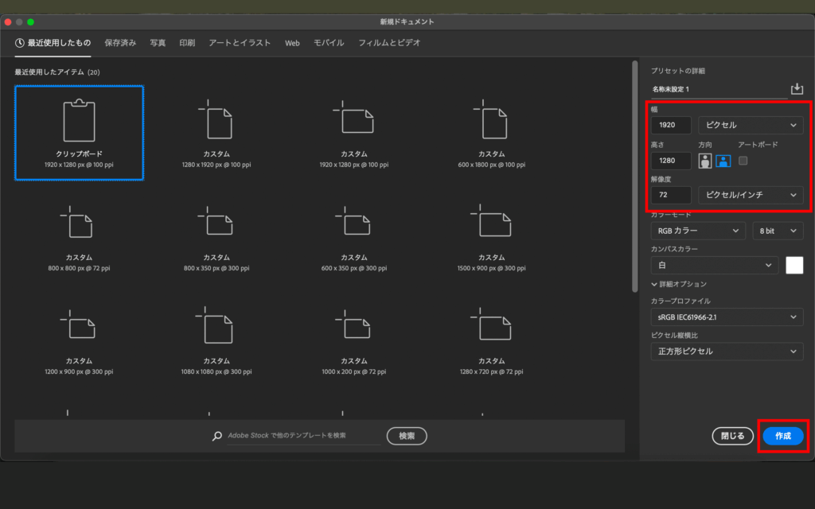
Task: Switch to the 写真 (Photo) tab
Action: (158, 43)
